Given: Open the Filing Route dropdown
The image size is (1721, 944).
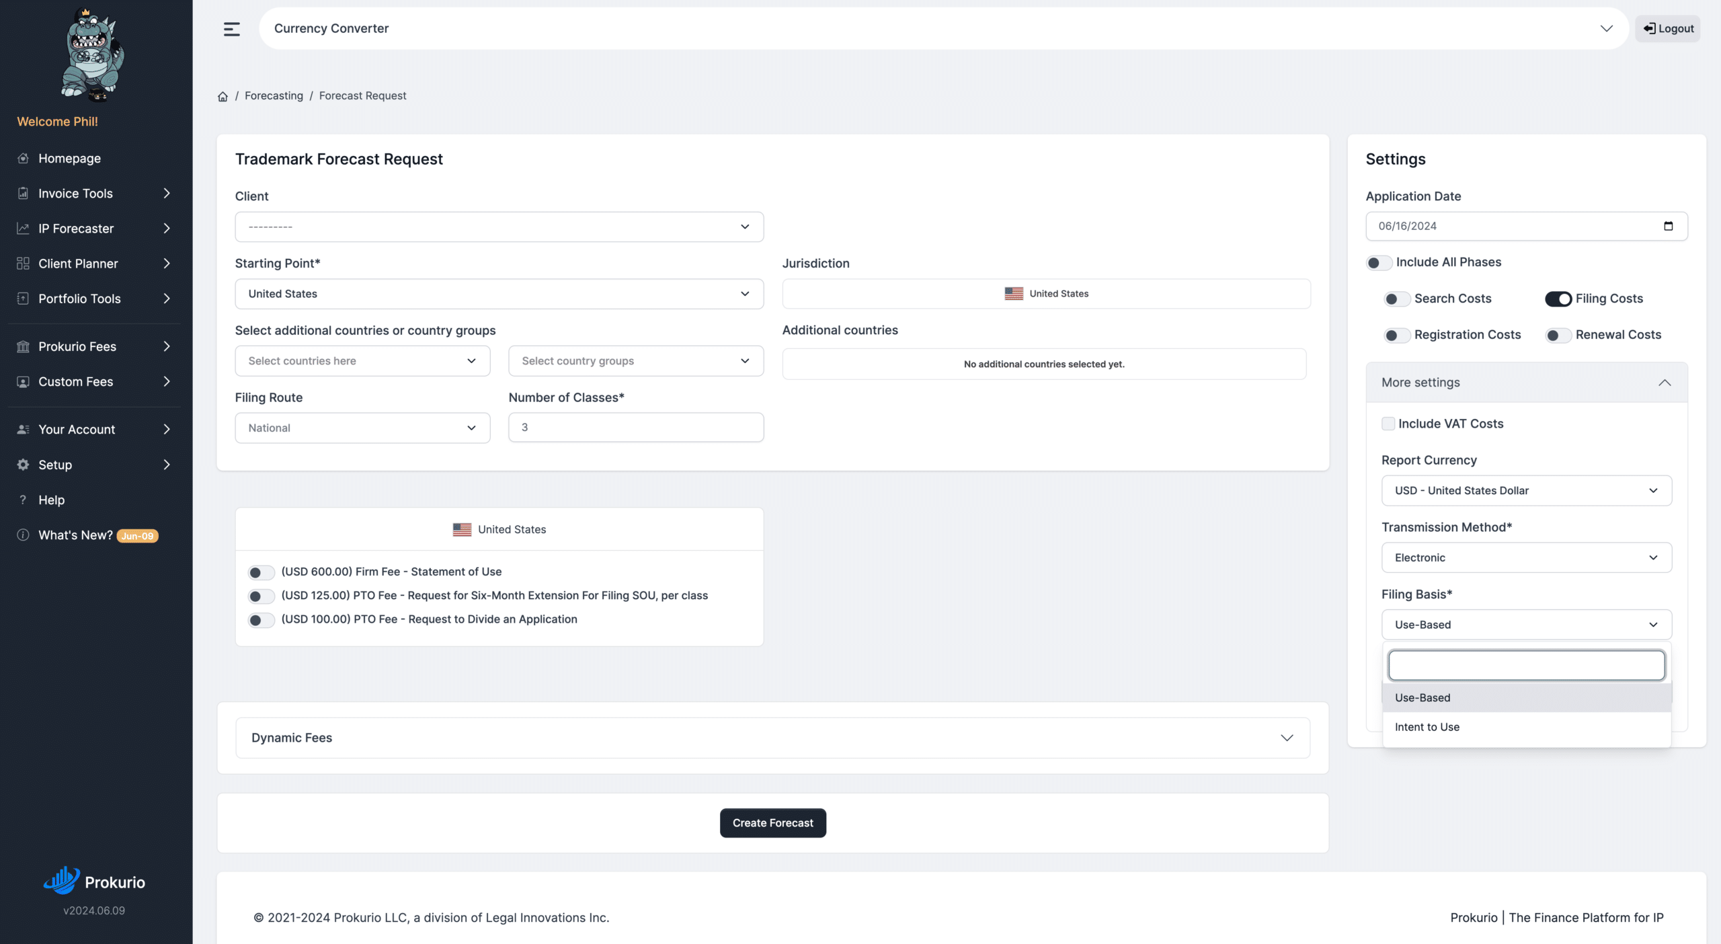Looking at the screenshot, I should (362, 428).
